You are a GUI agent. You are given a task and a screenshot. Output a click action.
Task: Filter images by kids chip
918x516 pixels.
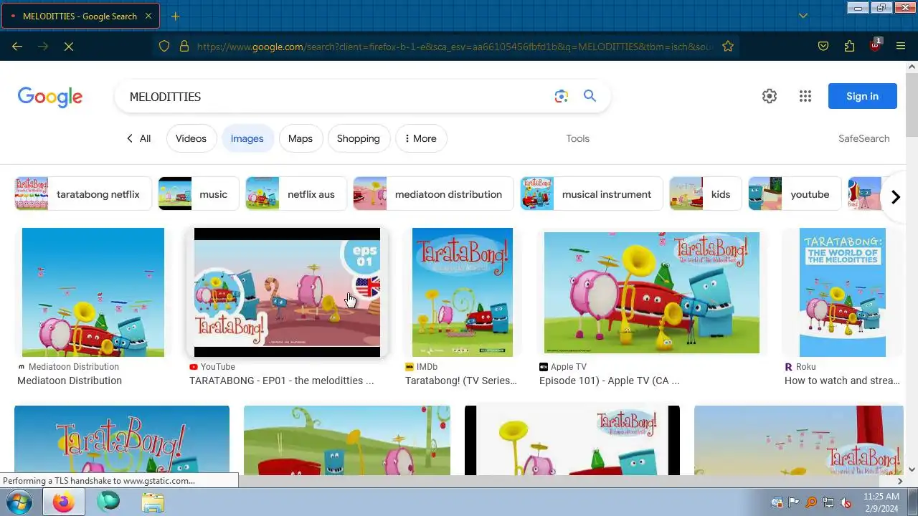[x=705, y=194]
